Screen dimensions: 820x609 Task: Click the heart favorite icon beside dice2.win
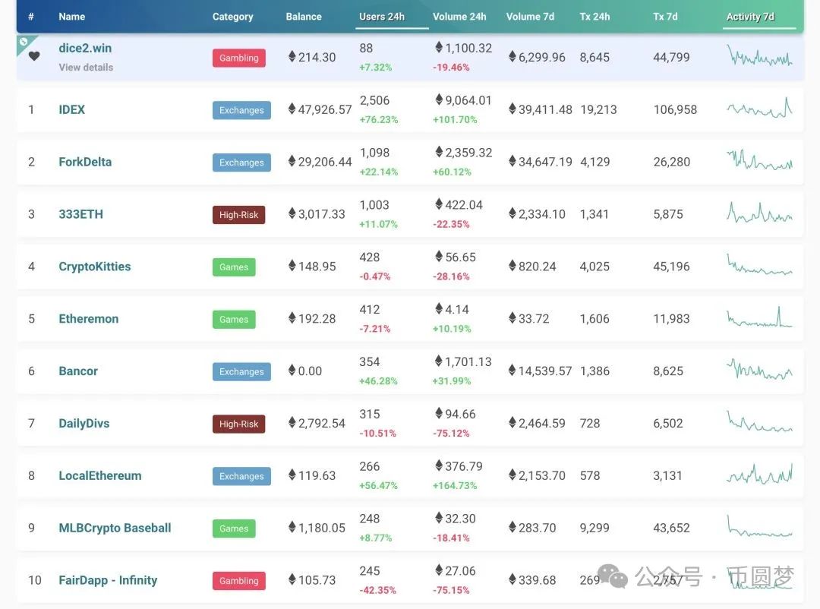(x=34, y=55)
